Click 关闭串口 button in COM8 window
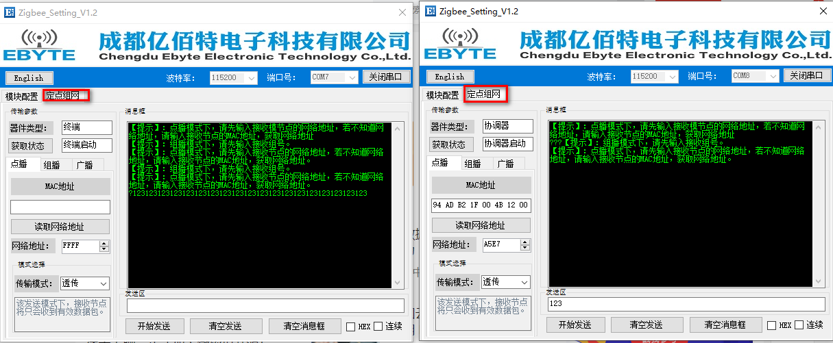The image size is (833, 343). (x=807, y=76)
